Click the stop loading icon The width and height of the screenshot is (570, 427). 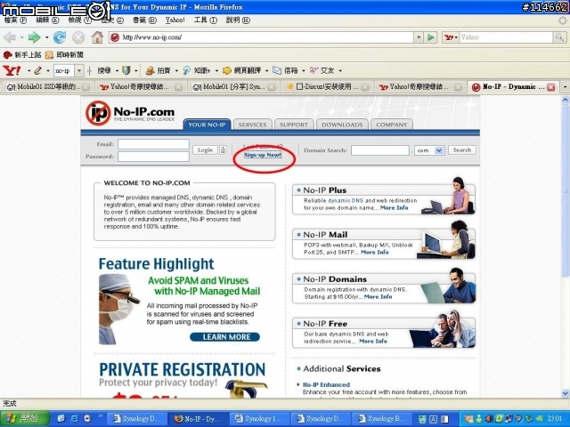coord(78,37)
